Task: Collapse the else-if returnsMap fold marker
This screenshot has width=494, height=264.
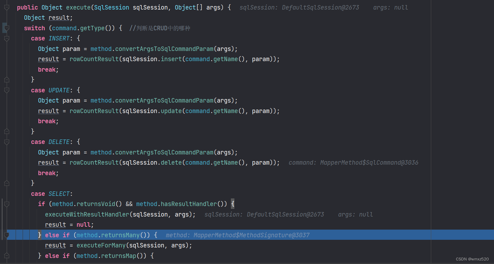Action: 7,256
